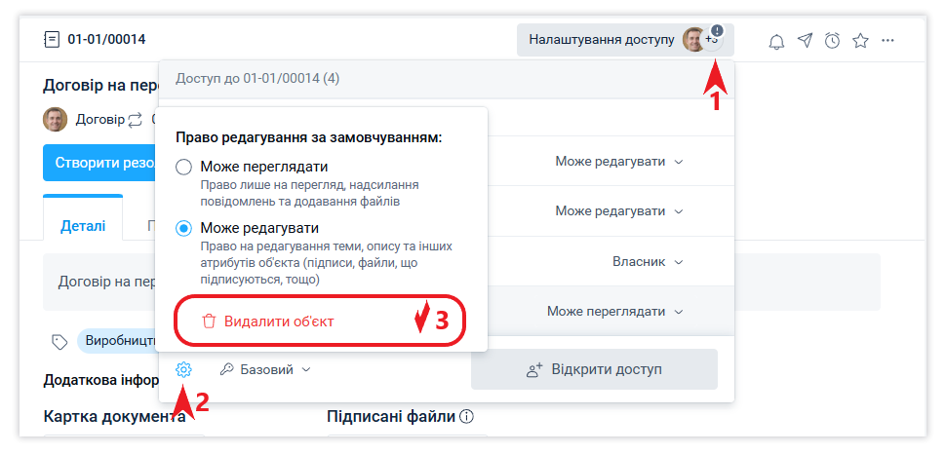This screenshot has height=454, width=946.
Task: Click the info icon by Підписані файли
Action: [466, 417]
